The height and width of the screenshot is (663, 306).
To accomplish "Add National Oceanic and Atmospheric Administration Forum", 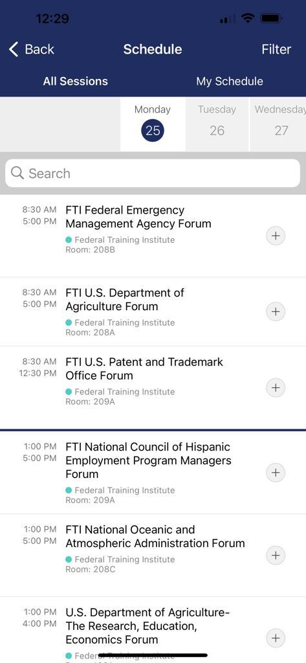I will tap(276, 555).
